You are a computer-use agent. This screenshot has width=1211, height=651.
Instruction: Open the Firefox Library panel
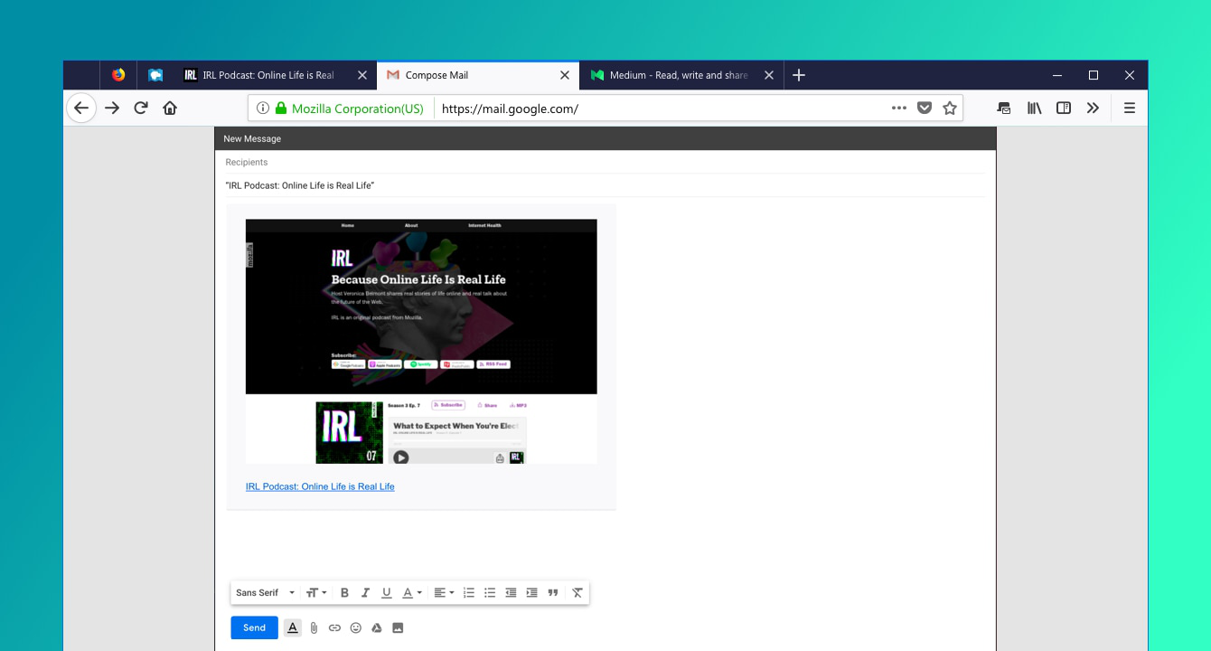[x=1034, y=108]
